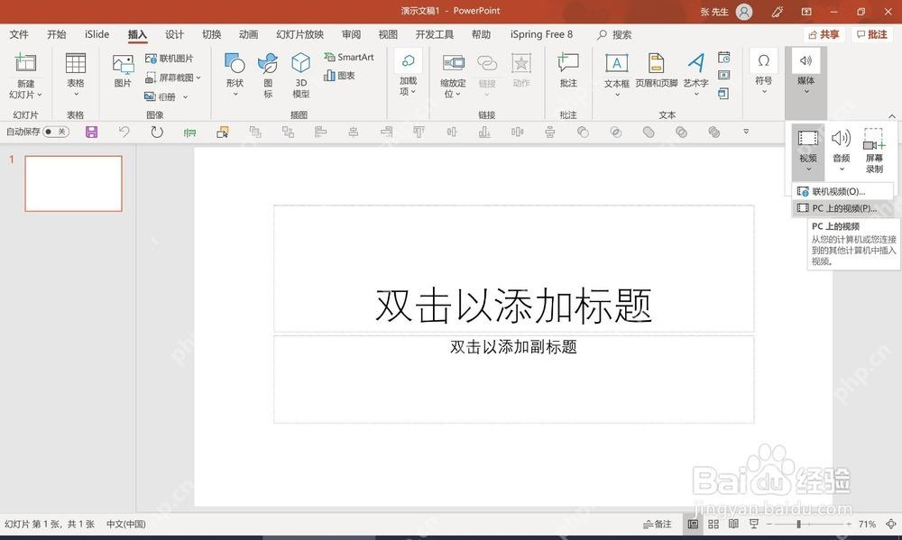Switch to the 幻灯片放映 slide show tab
902x540 pixels.
point(299,34)
